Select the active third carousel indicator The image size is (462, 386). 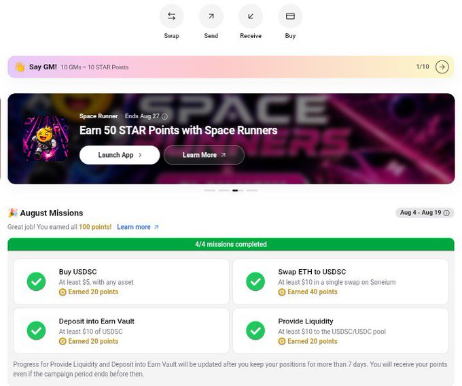238,191
